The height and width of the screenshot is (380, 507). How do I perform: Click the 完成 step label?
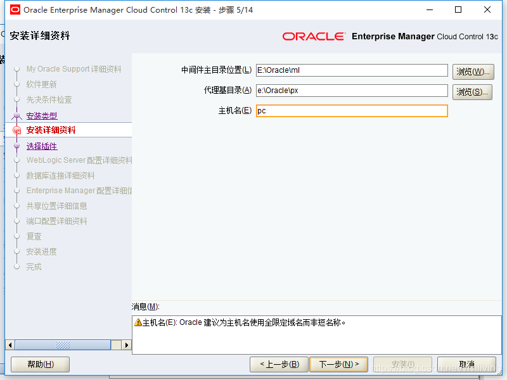coord(34,267)
